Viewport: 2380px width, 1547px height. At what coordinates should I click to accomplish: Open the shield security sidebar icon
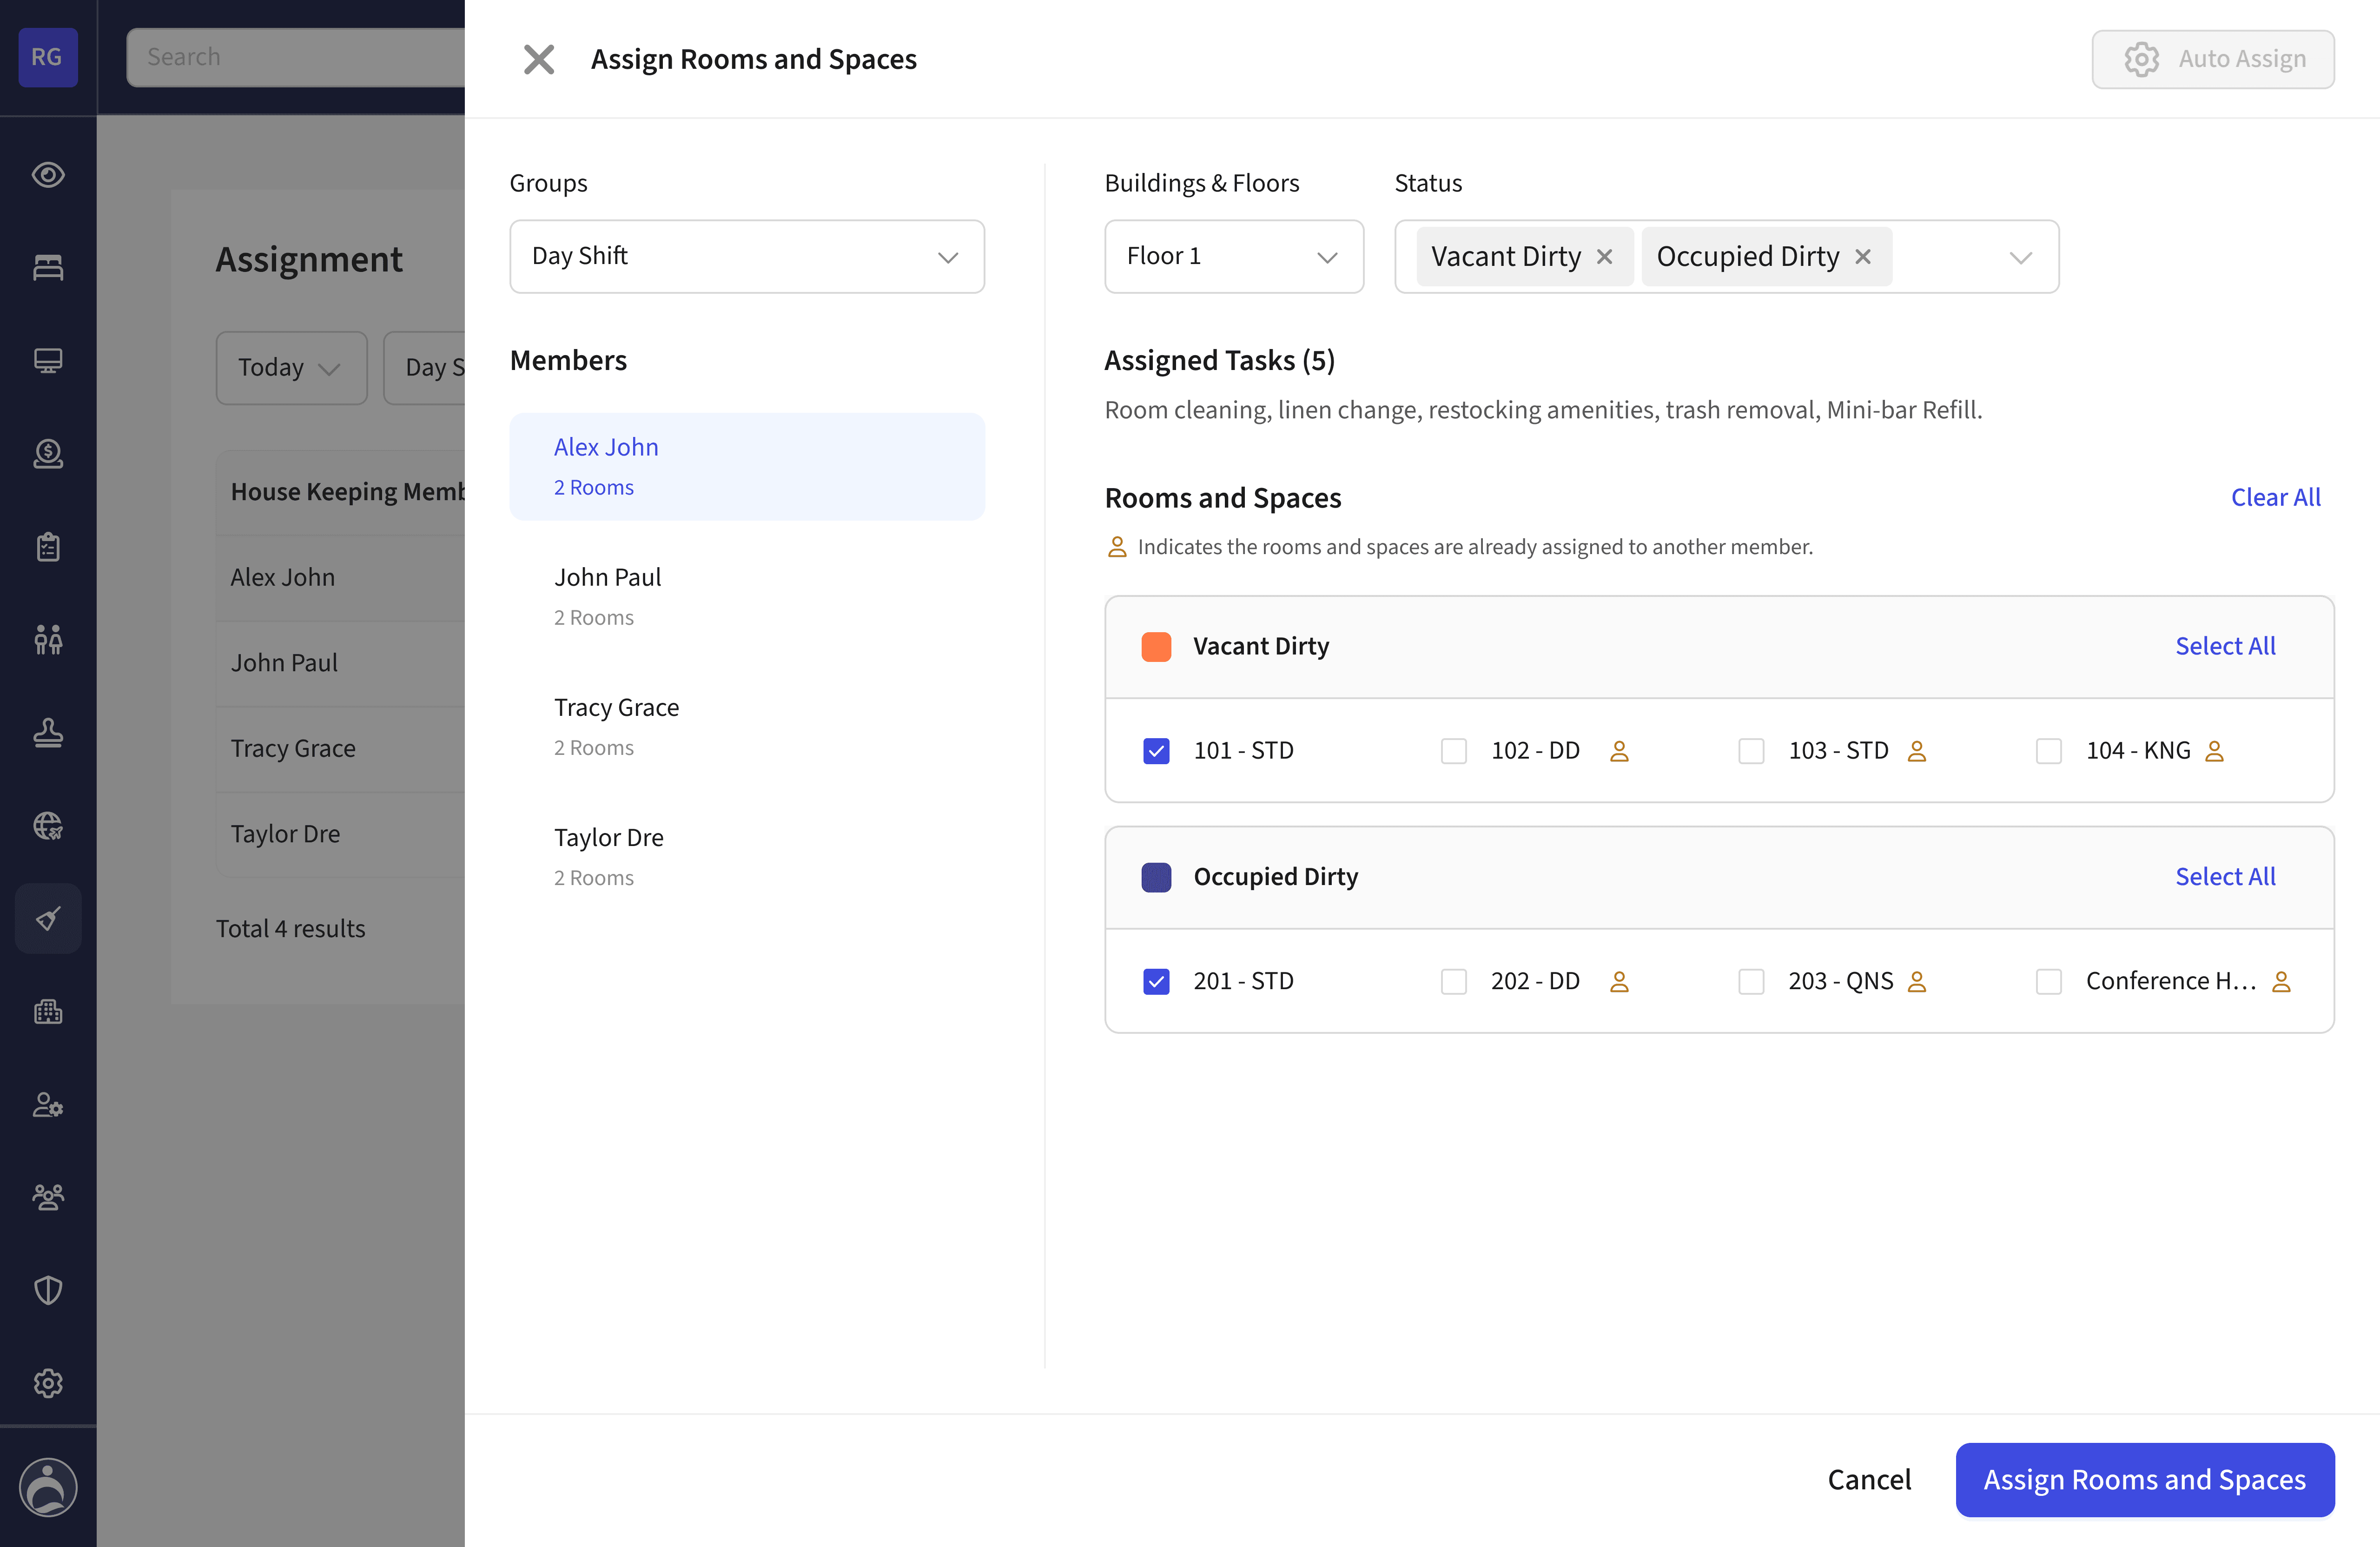point(48,1290)
